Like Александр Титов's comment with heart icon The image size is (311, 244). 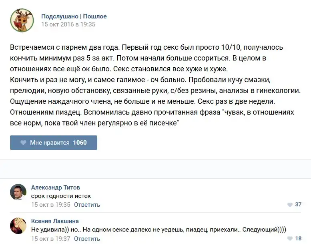pyautogui.click(x=290, y=205)
